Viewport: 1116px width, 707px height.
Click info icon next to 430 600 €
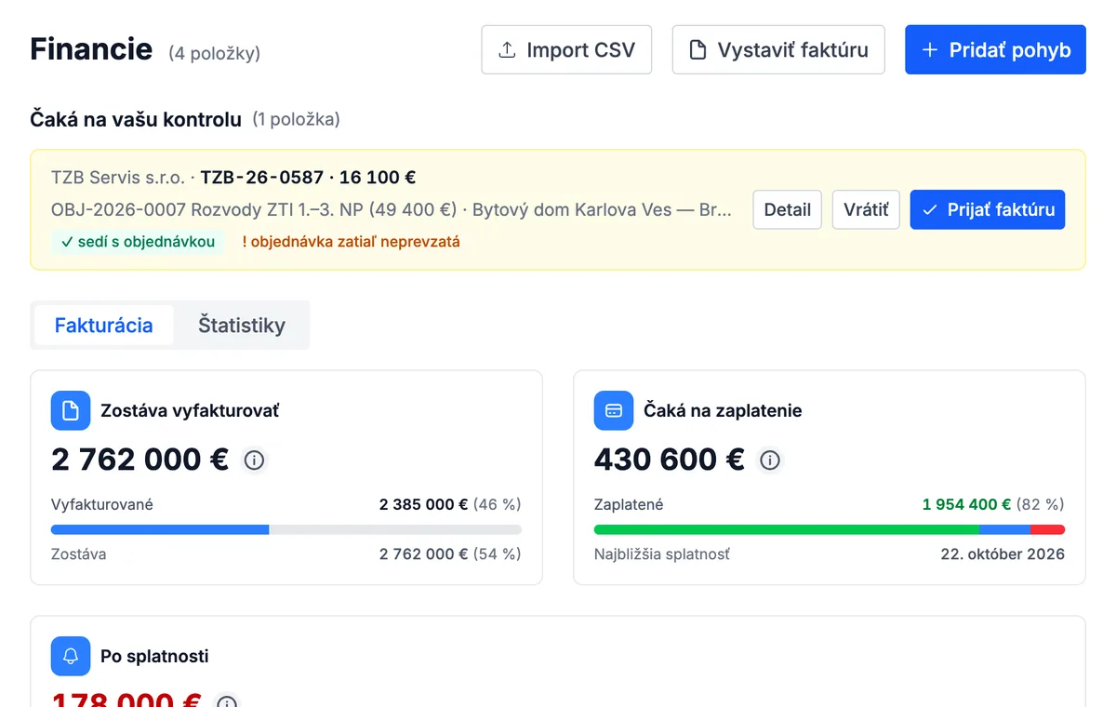pyautogui.click(x=769, y=460)
